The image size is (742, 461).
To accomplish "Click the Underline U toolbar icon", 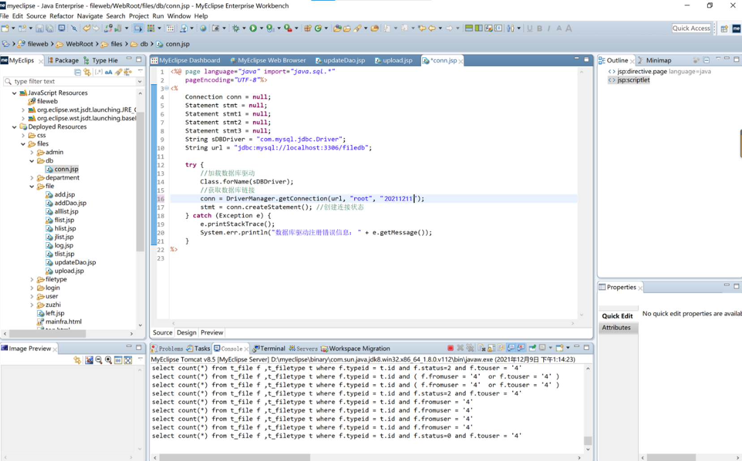I will 530,28.
